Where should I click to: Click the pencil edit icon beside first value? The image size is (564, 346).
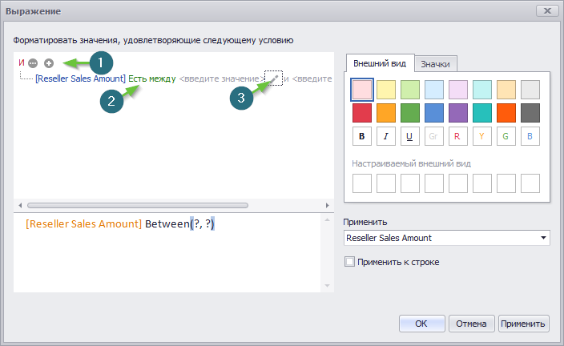point(274,78)
